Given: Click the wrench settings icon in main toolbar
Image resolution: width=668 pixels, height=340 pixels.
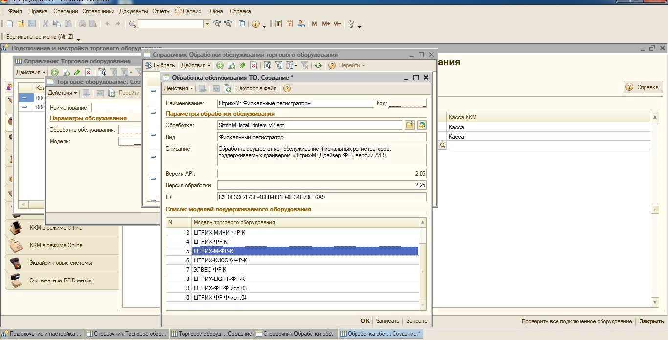Looking at the screenshot, I should click(351, 24).
